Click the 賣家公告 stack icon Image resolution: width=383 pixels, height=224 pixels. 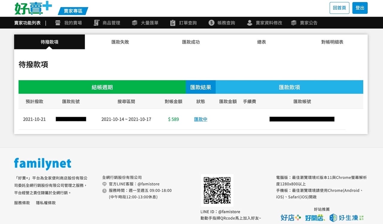coord(294,23)
